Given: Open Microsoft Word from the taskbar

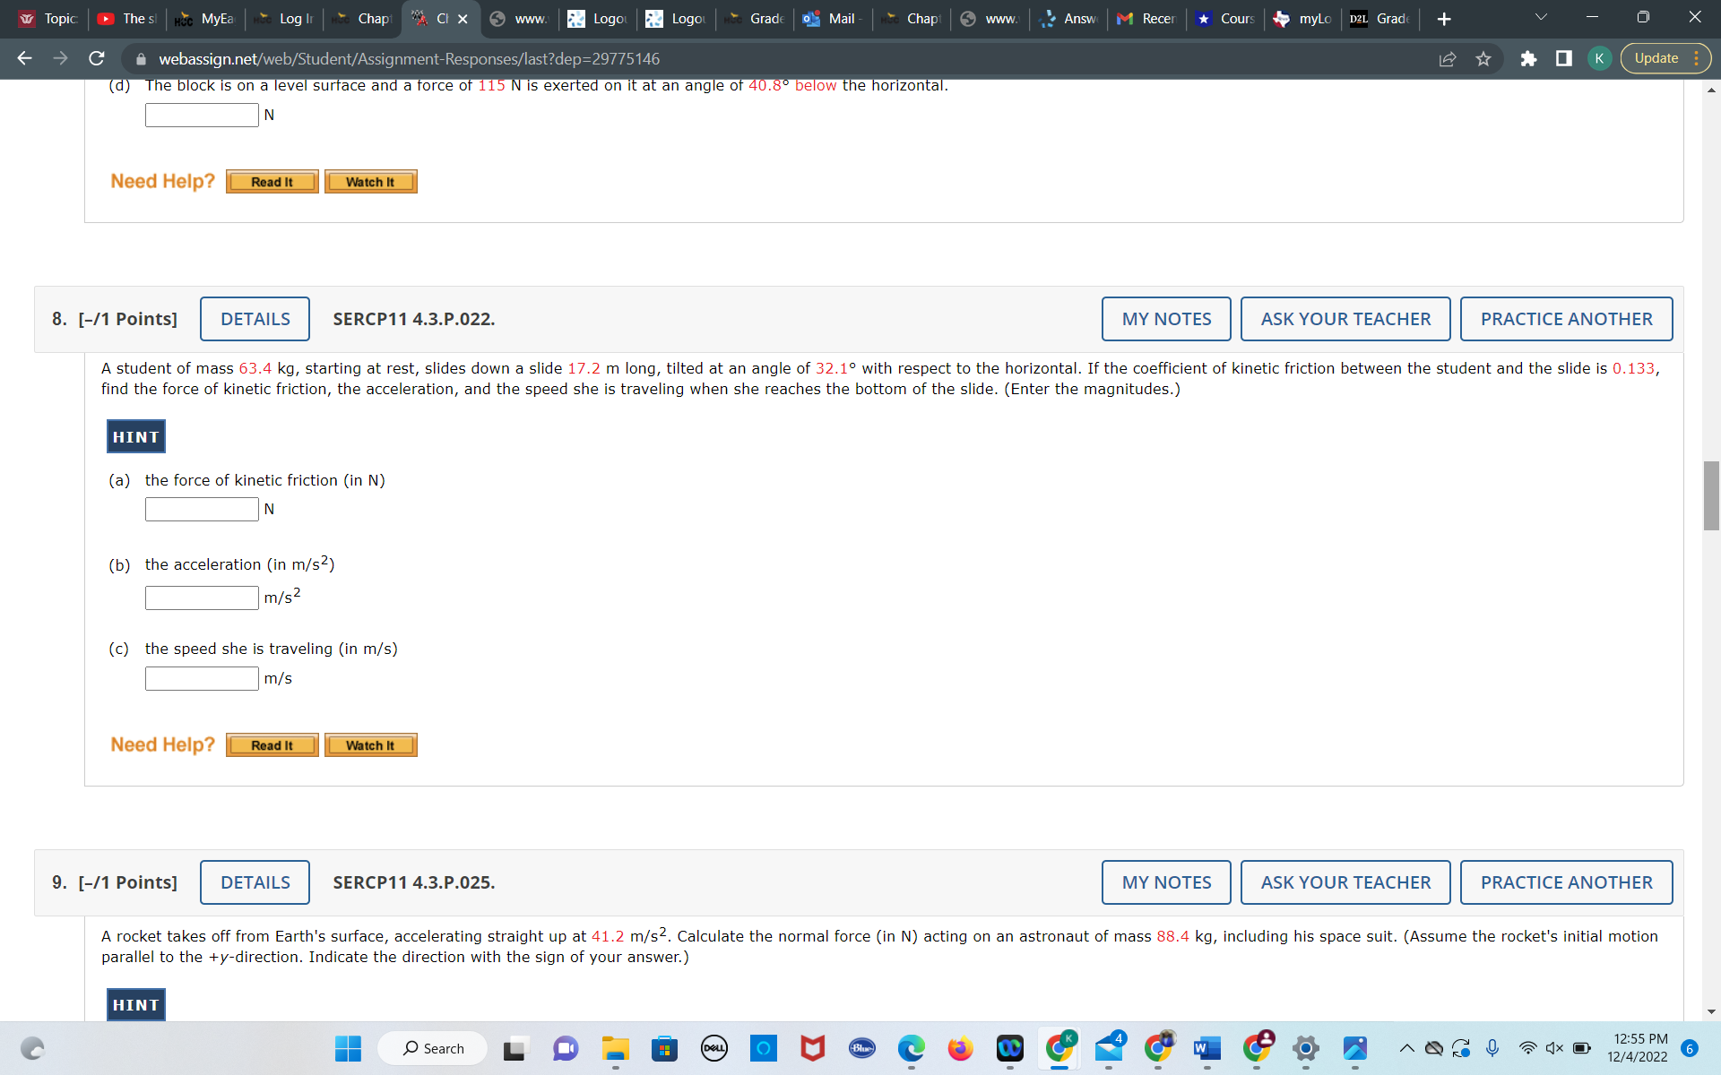Looking at the screenshot, I should pos(1206,1048).
